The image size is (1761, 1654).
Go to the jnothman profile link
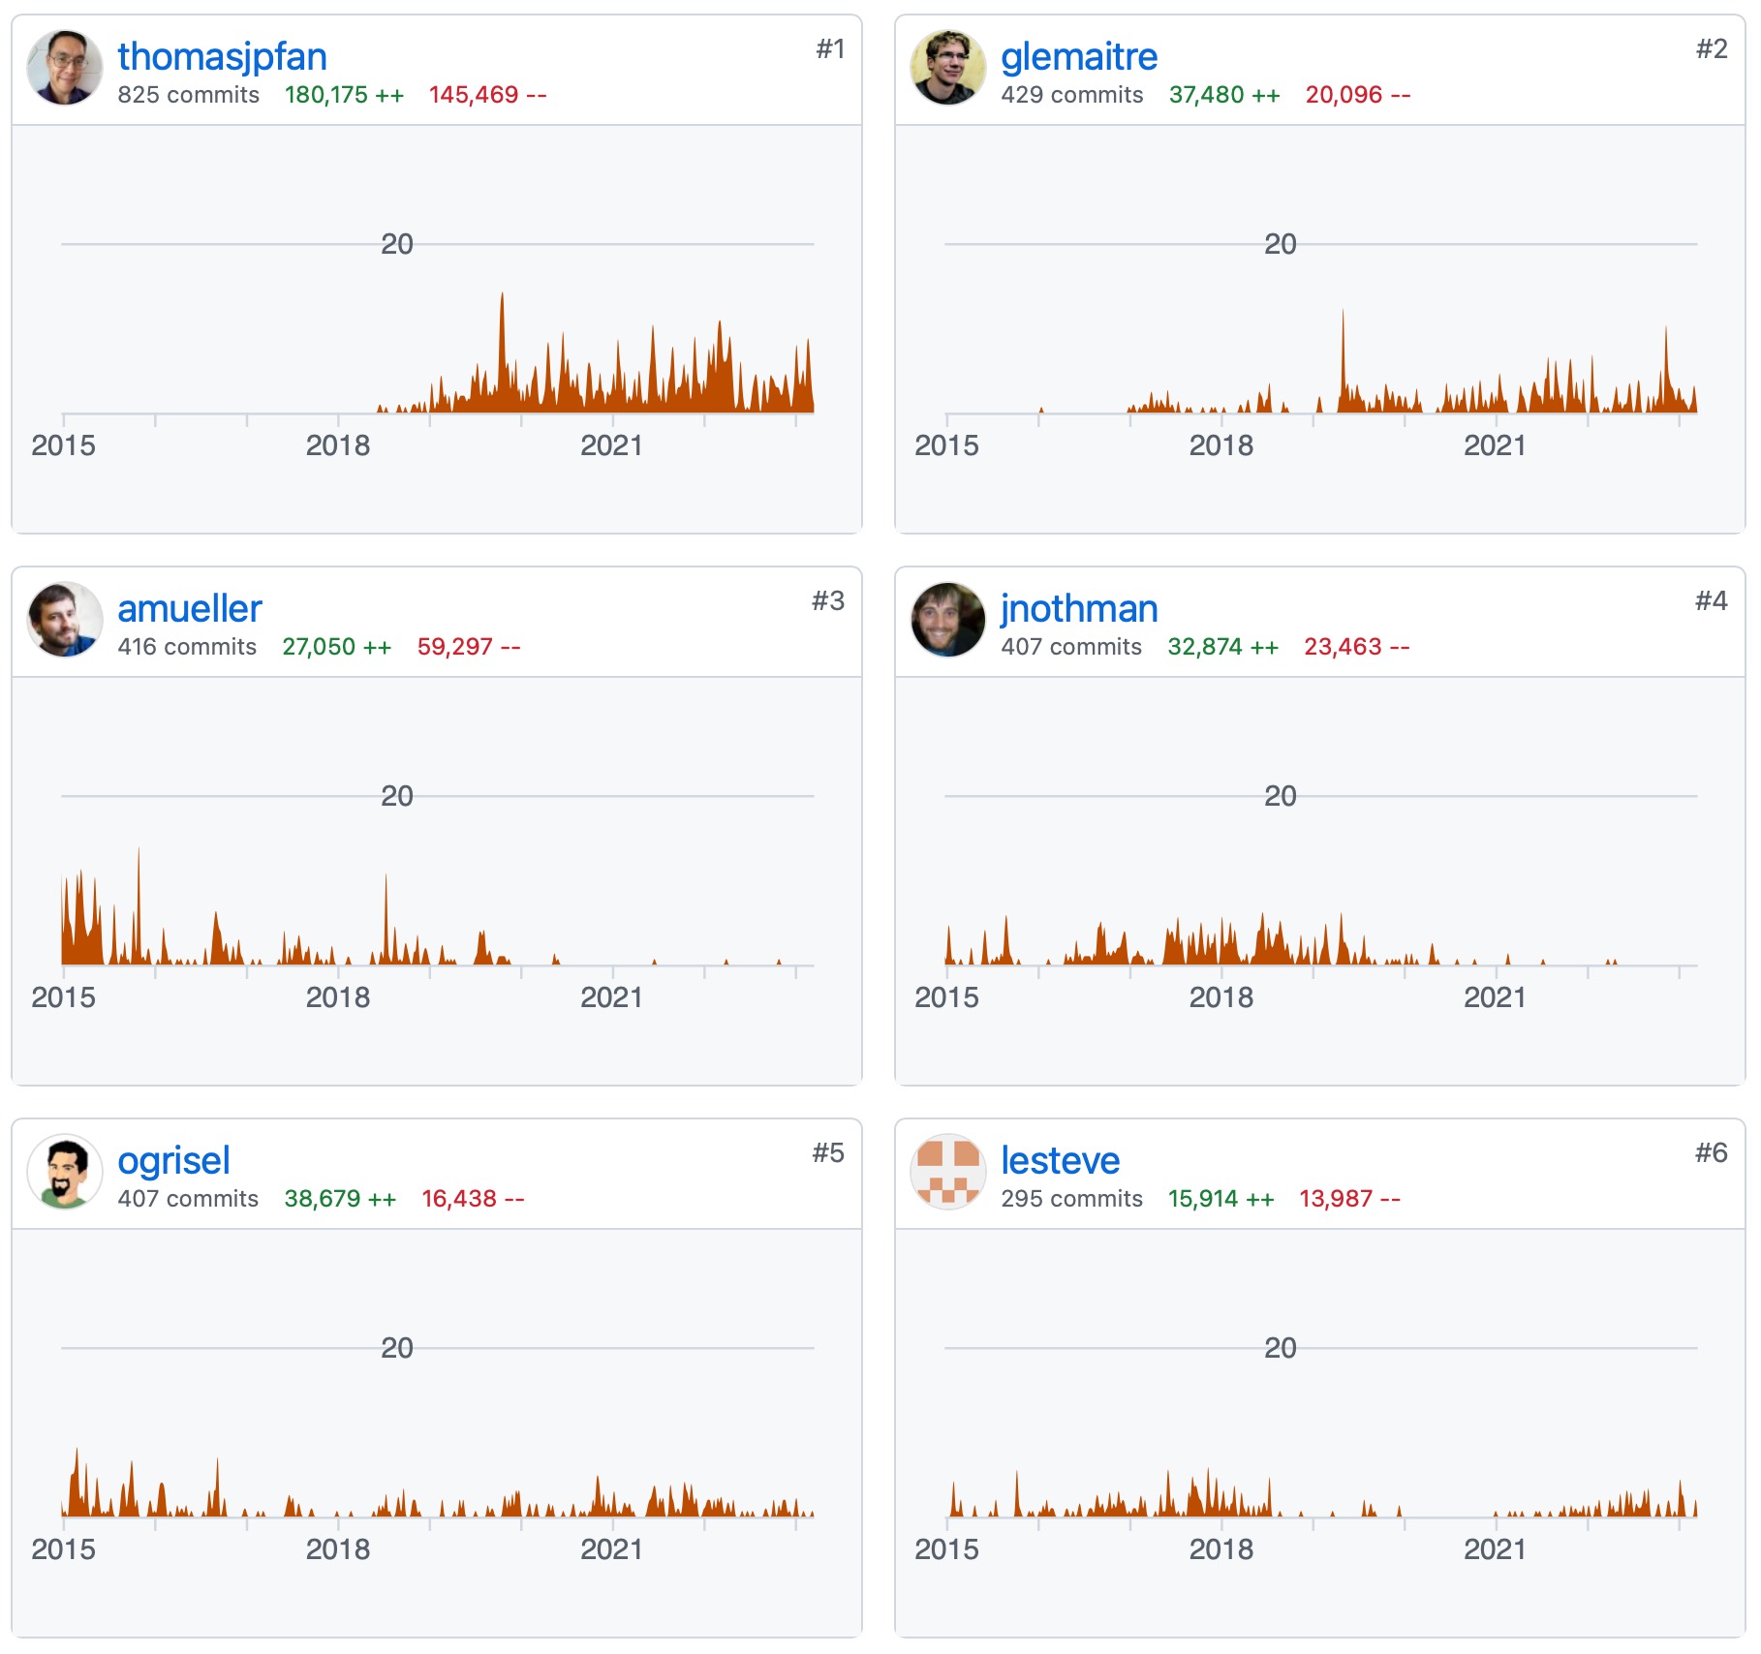tap(1078, 608)
